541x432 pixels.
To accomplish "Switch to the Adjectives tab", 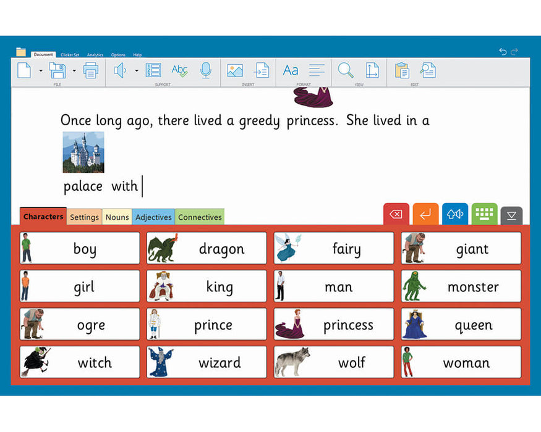I will tap(153, 217).
